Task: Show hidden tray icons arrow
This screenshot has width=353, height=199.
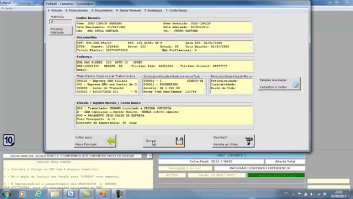Action: point(293,194)
